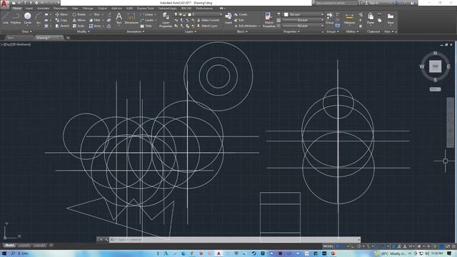Image resolution: width=457 pixels, height=257 pixels.
Task: Open Layer Properties manager
Action: 166,20
